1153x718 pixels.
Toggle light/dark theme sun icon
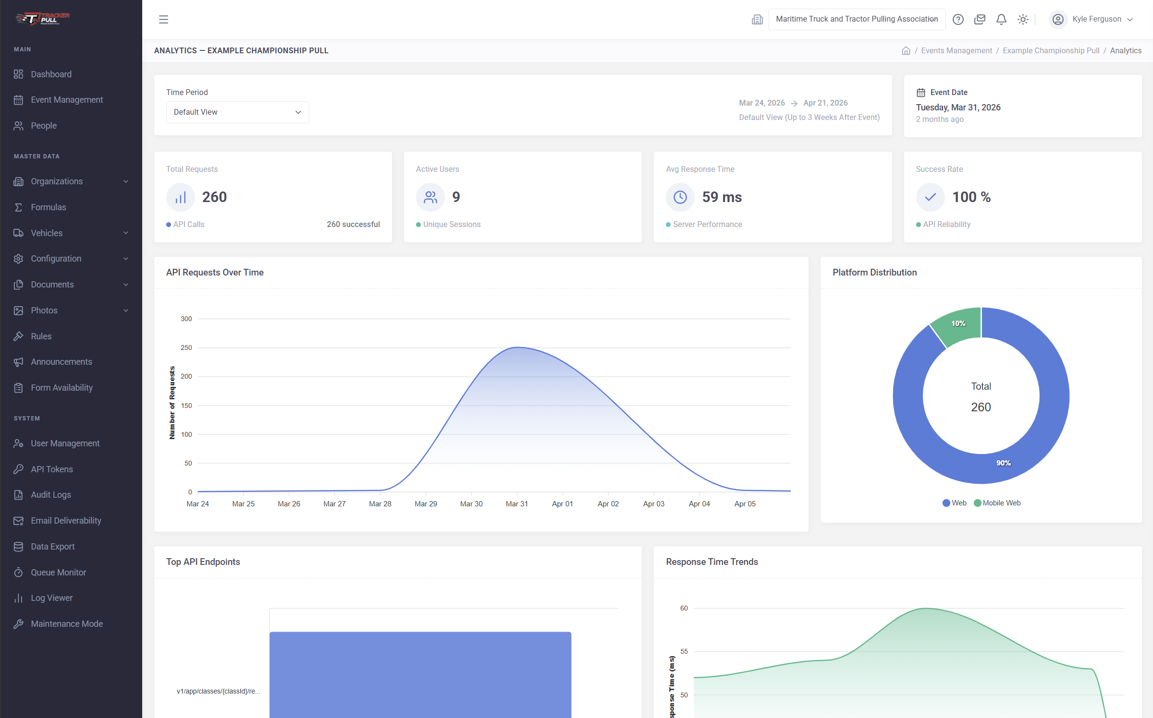tap(1023, 19)
